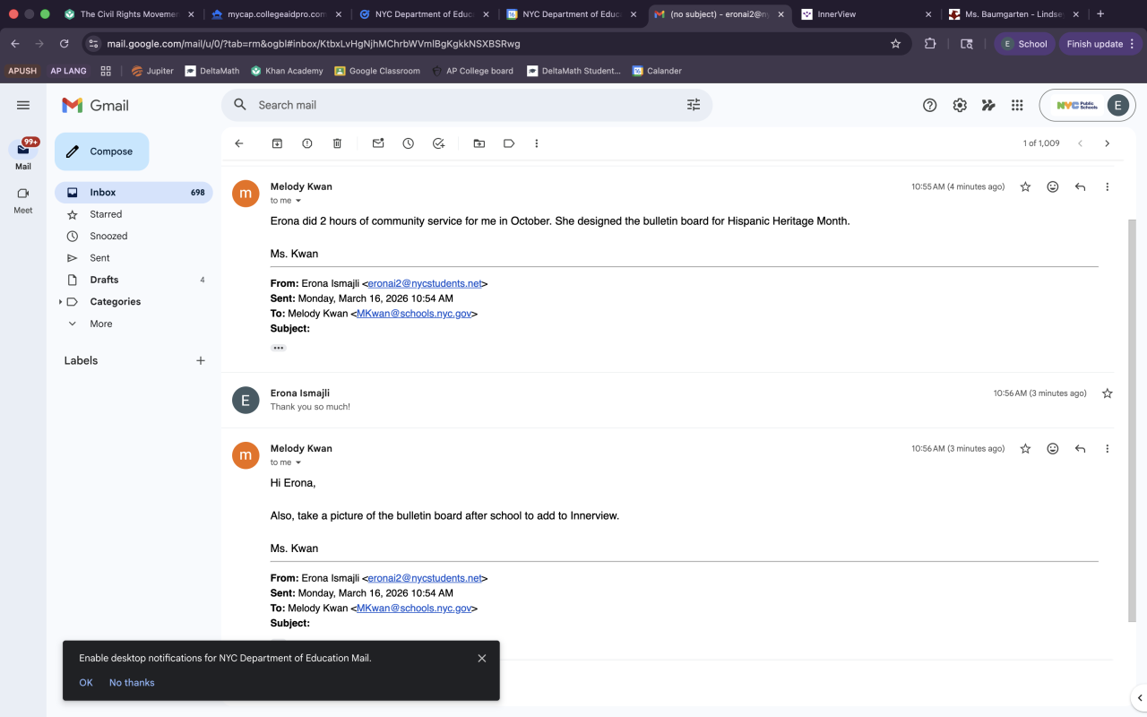Open the Labels tag menu in the toolbar
This screenshot has width=1147, height=717.
tap(509, 143)
